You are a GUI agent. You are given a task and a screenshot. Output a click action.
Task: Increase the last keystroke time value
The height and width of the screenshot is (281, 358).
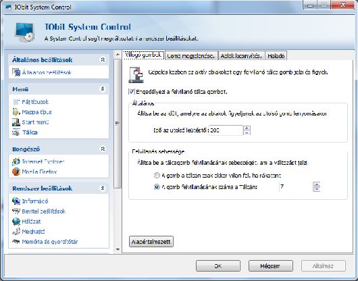[247, 128]
